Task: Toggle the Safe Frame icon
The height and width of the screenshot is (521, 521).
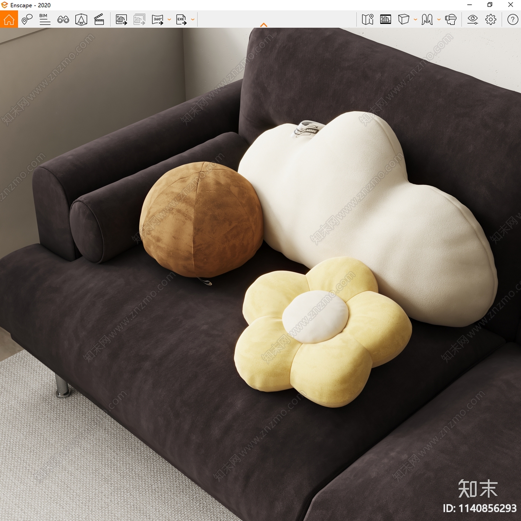Action: tap(386, 20)
